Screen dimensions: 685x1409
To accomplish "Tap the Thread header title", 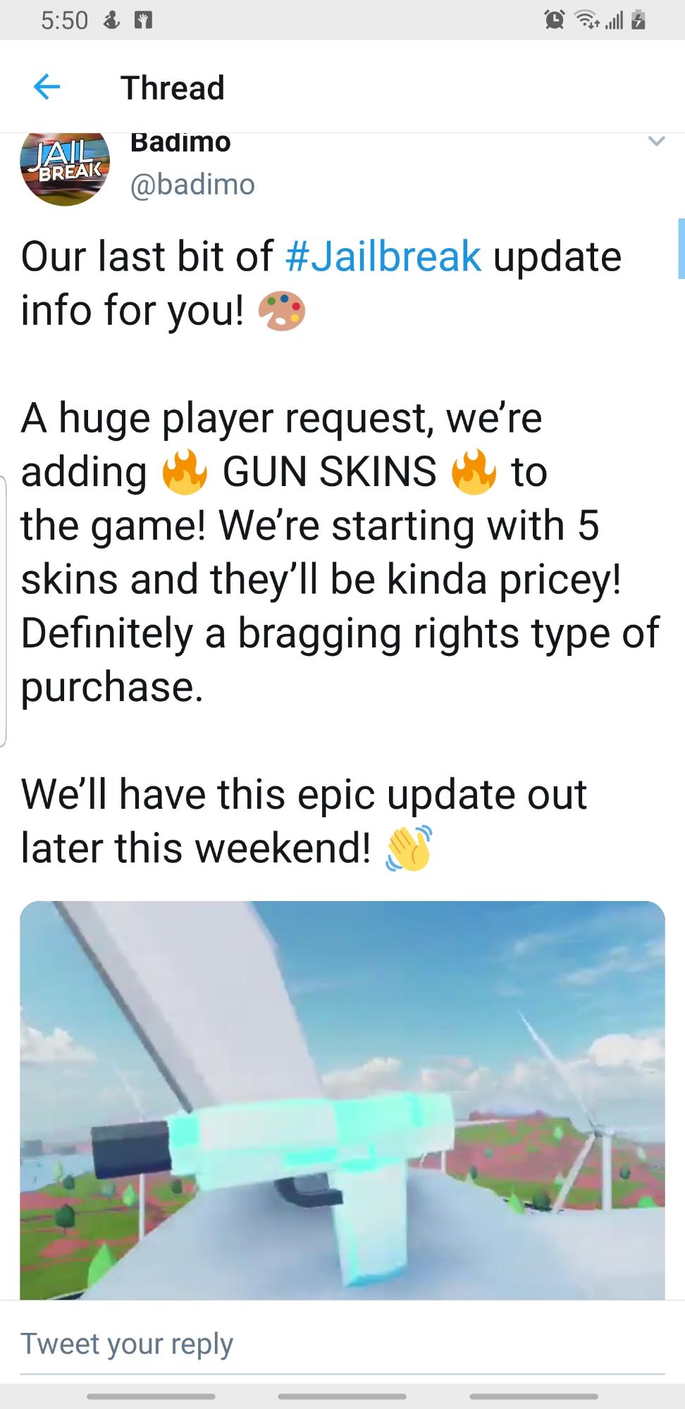I will [x=173, y=88].
